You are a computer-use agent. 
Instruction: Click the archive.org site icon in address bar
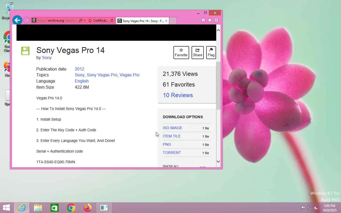point(34,21)
